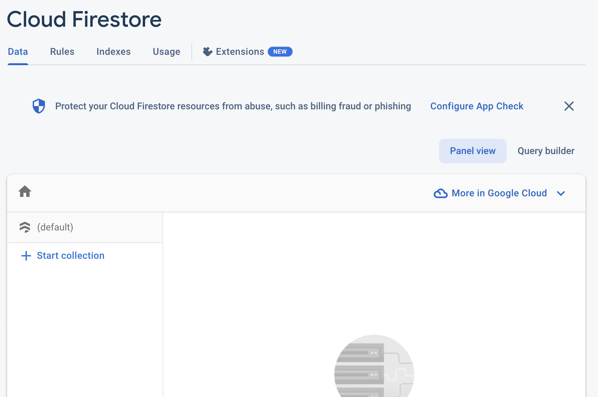
Task: Expand the More in Google Cloud chevron
Action: point(561,193)
